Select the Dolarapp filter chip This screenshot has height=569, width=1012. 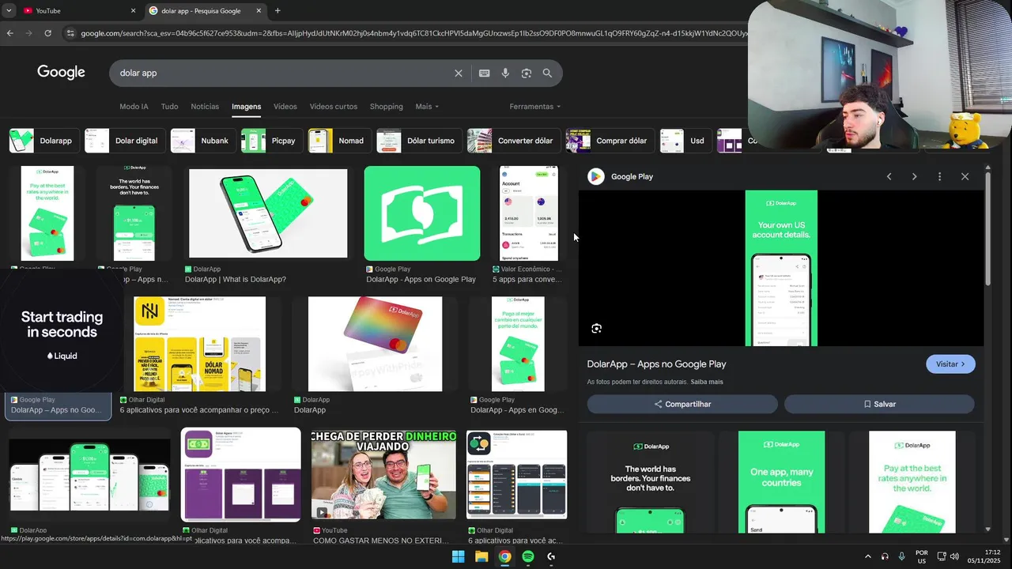(x=44, y=141)
